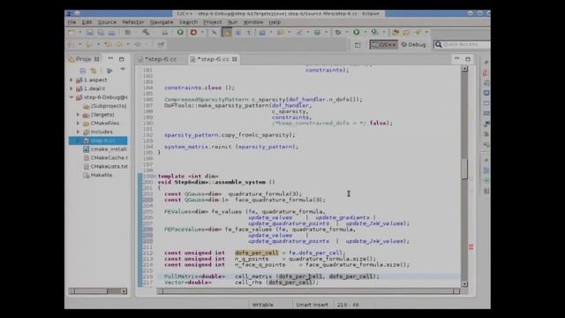Viewport: 565px width, 318px height.
Task: Expand the 1.deal.II project node
Action: [x=72, y=88]
